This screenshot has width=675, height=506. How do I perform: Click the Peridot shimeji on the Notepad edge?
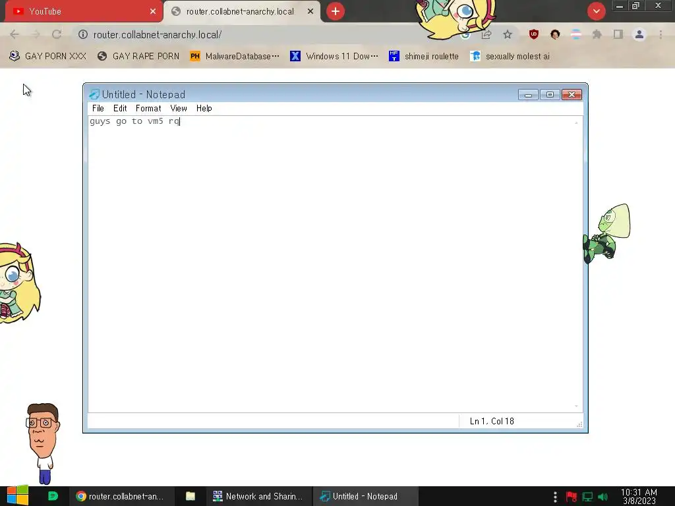[x=606, y=234]
